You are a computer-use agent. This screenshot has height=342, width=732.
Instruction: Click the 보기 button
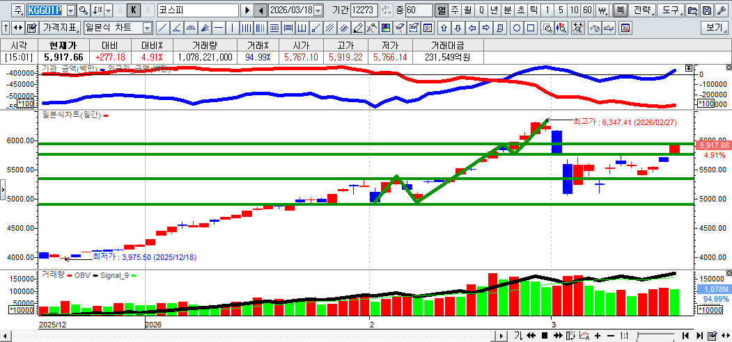pos(715,28)
